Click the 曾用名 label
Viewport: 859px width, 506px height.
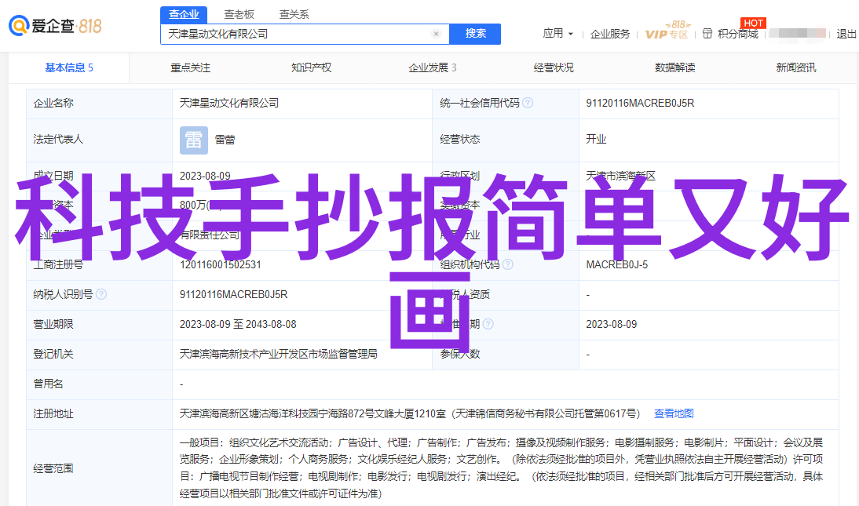(48, 384)
